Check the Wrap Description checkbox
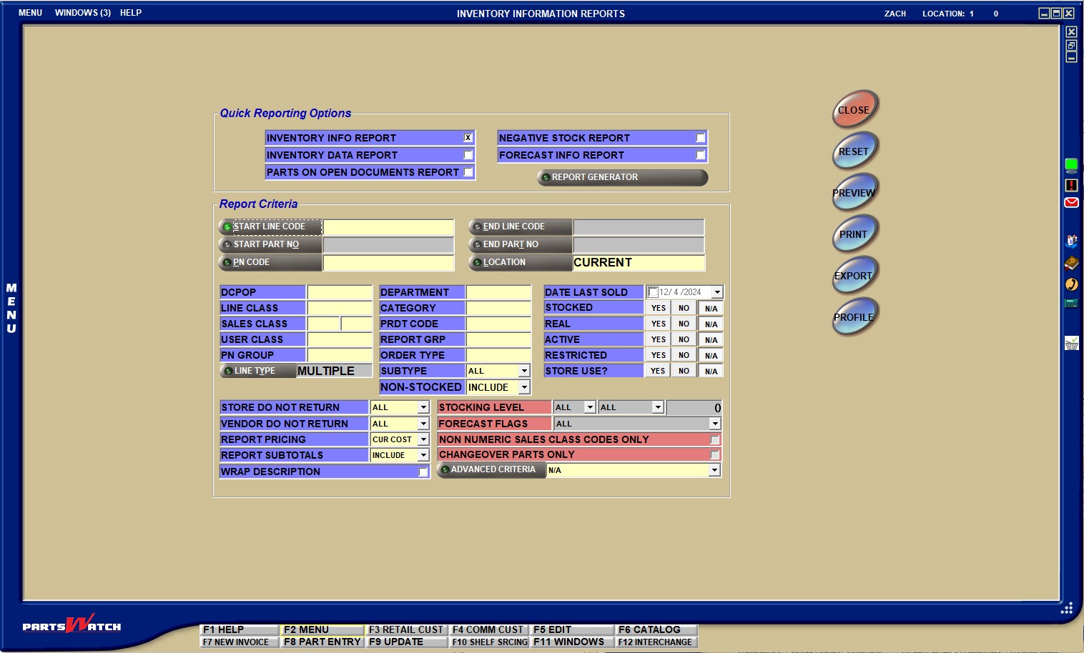 [x=423, y=472]
